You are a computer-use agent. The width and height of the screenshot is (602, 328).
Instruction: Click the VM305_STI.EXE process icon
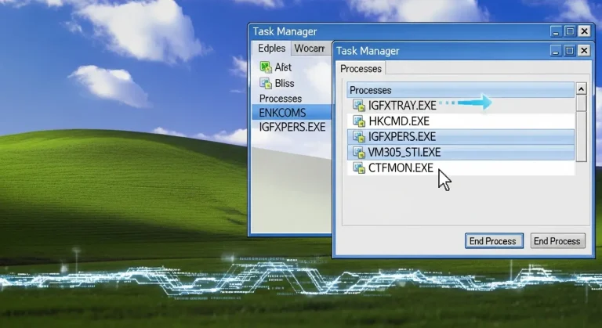click(x=359, y=153)
